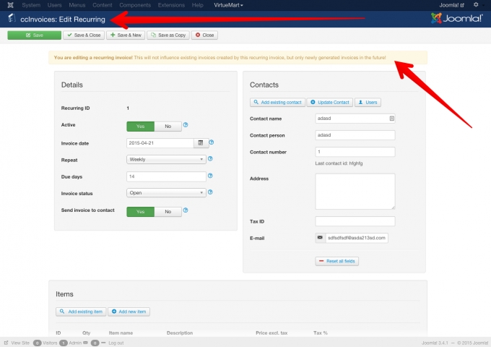
Task: Open the settings gear menu at top right
Action: tap(476, 5)
